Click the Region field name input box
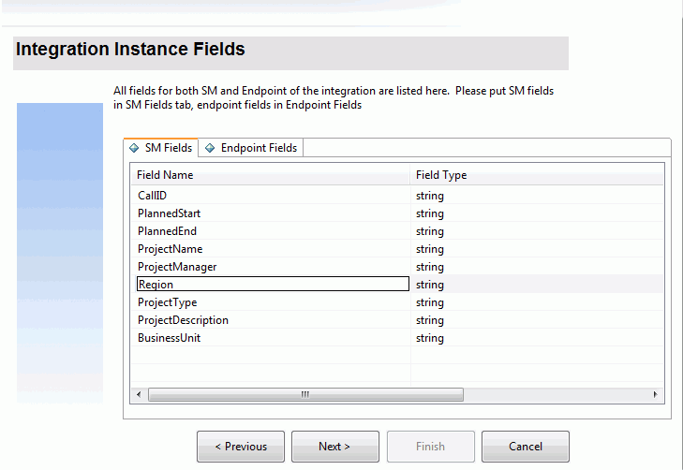 272,285
